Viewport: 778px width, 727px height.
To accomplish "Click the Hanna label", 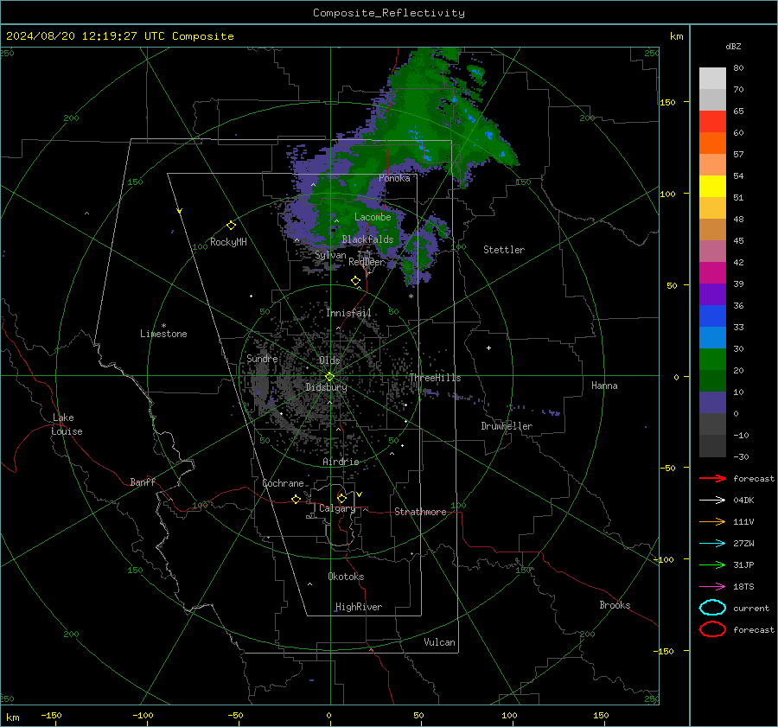I will pyautogui.click(x=604, y=386).
